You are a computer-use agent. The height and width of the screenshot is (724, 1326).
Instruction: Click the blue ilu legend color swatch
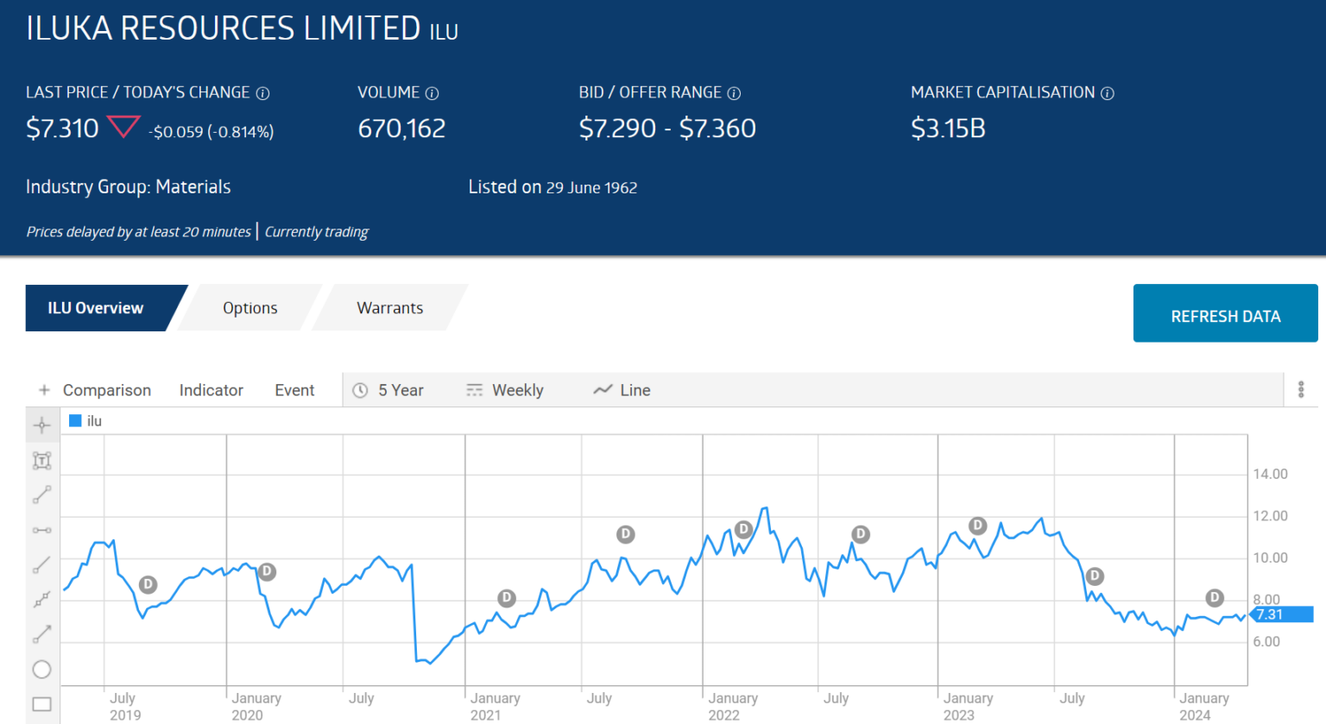pyautogui.click(x=75, y=421)
